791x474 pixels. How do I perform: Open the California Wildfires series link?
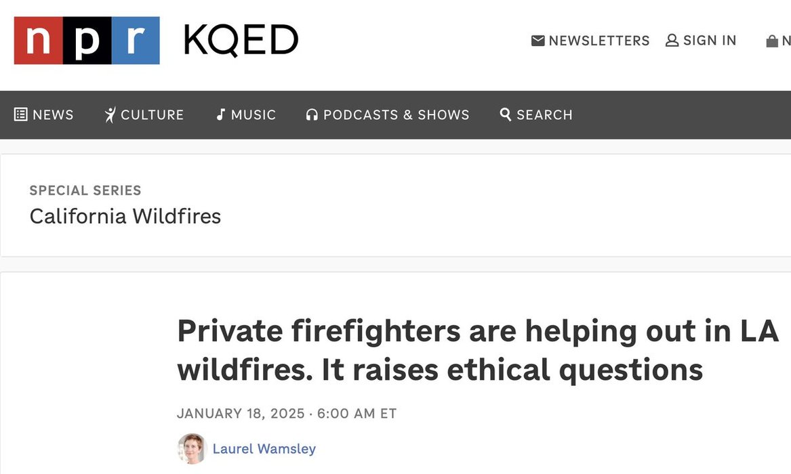pyautogui.click(x=125, y=217)
